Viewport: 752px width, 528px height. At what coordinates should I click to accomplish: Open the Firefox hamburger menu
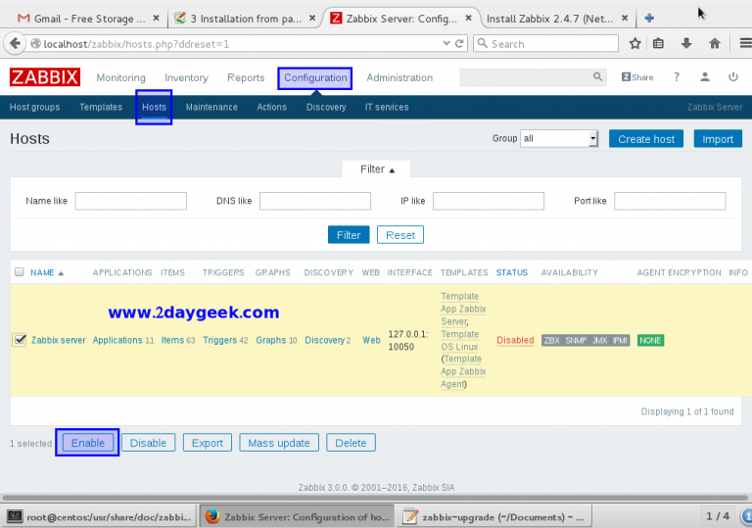coord(740,43)
